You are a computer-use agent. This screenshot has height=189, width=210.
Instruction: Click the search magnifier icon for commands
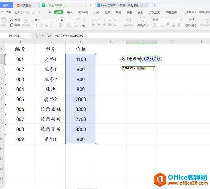tap(184, 12)
